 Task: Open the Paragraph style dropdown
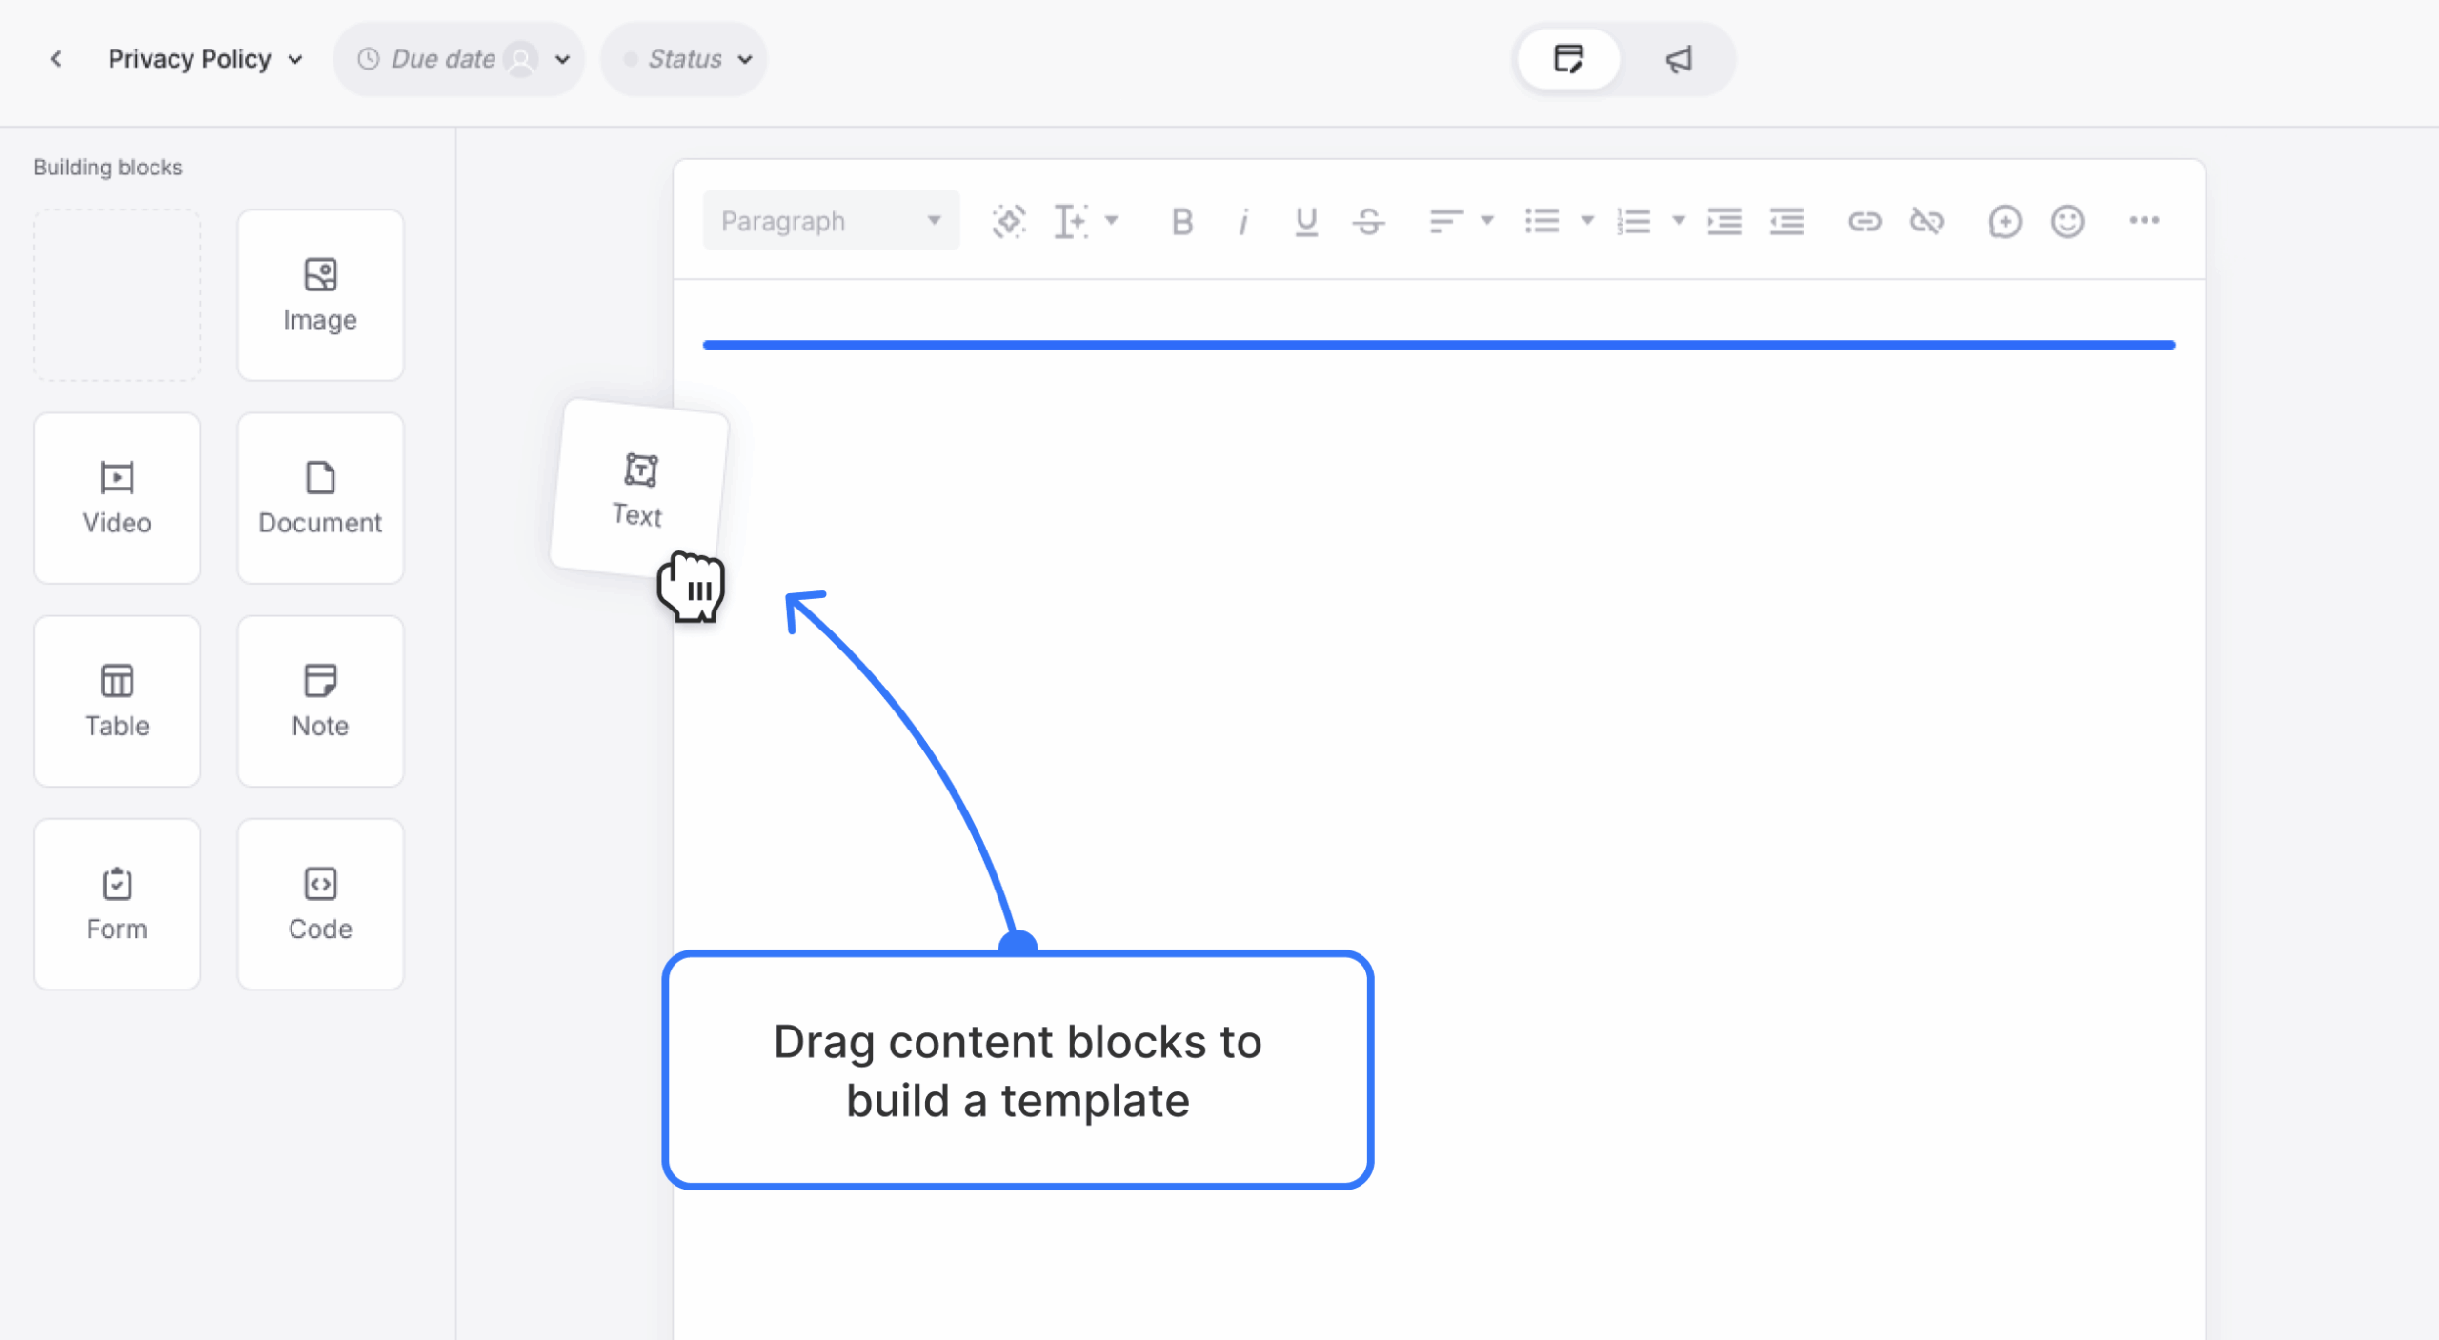pos(831,221)
